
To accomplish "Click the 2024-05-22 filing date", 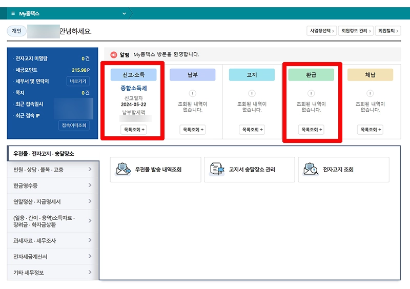I will click(134, 105).
